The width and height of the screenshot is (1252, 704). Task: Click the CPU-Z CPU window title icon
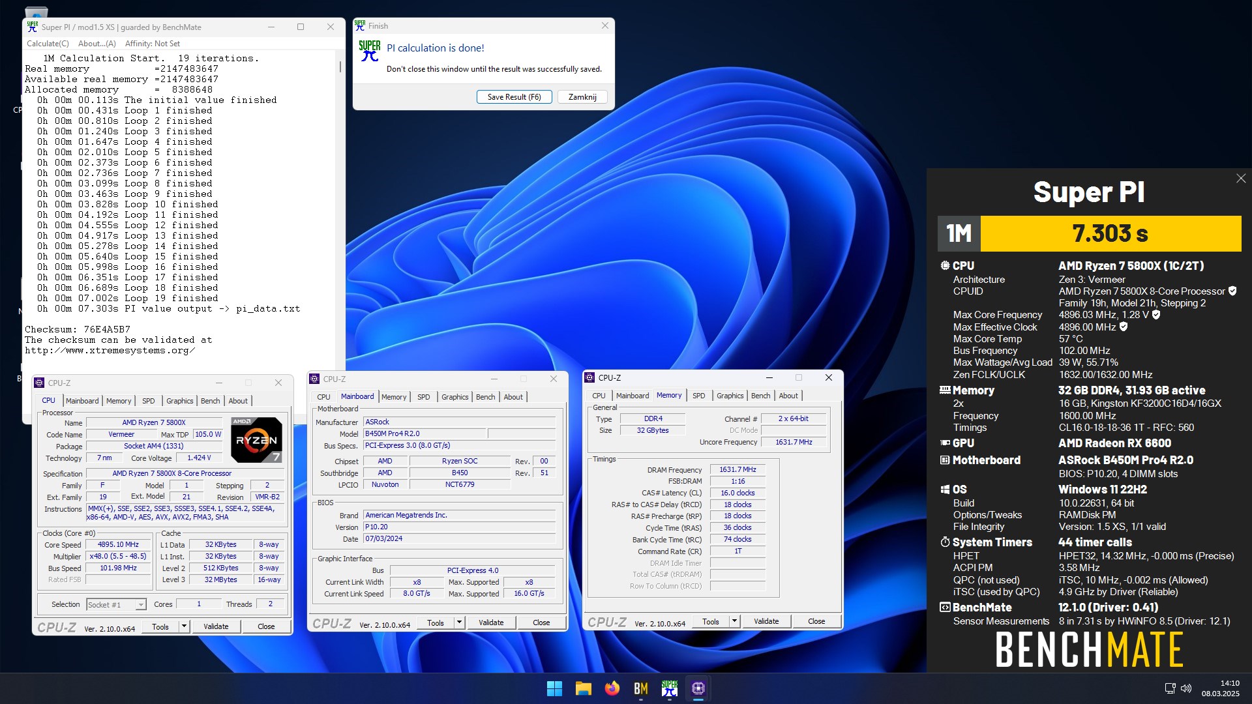pos(39,383)
